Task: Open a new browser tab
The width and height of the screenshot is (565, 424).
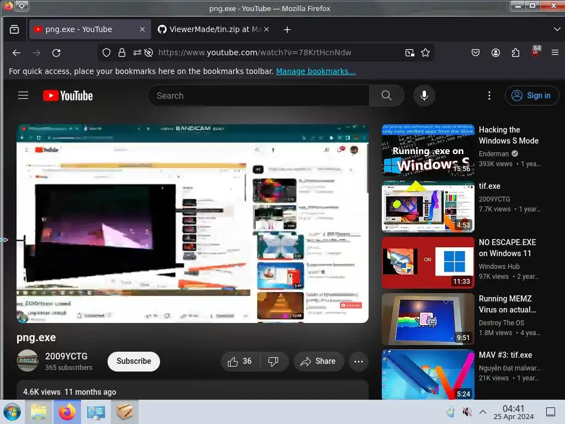Action: click(x=287, y=30)
